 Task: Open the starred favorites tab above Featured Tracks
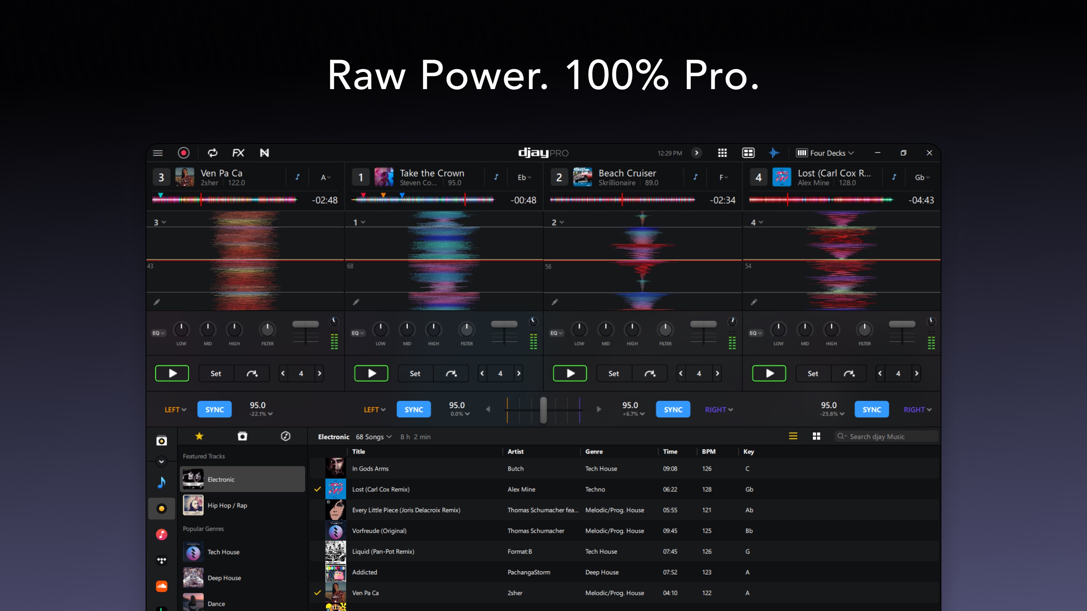[x=199, y=436]
